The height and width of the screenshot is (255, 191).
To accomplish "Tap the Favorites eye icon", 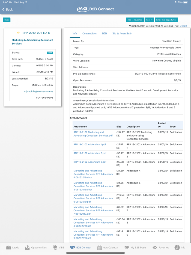I will [x=155, y=248].
